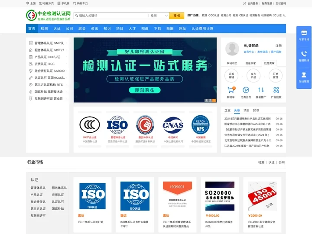This screenshot has width=312, height=234.
Task: Click the REACH NPS 中国检测 logo
Action: point(201,125)
